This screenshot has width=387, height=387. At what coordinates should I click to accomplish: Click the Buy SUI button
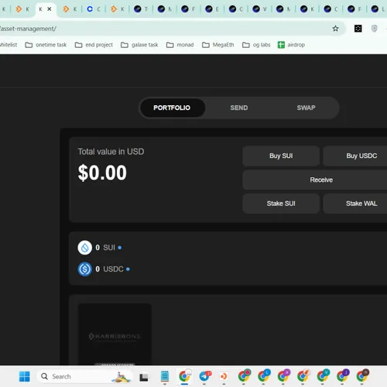(x=281, y=156)
